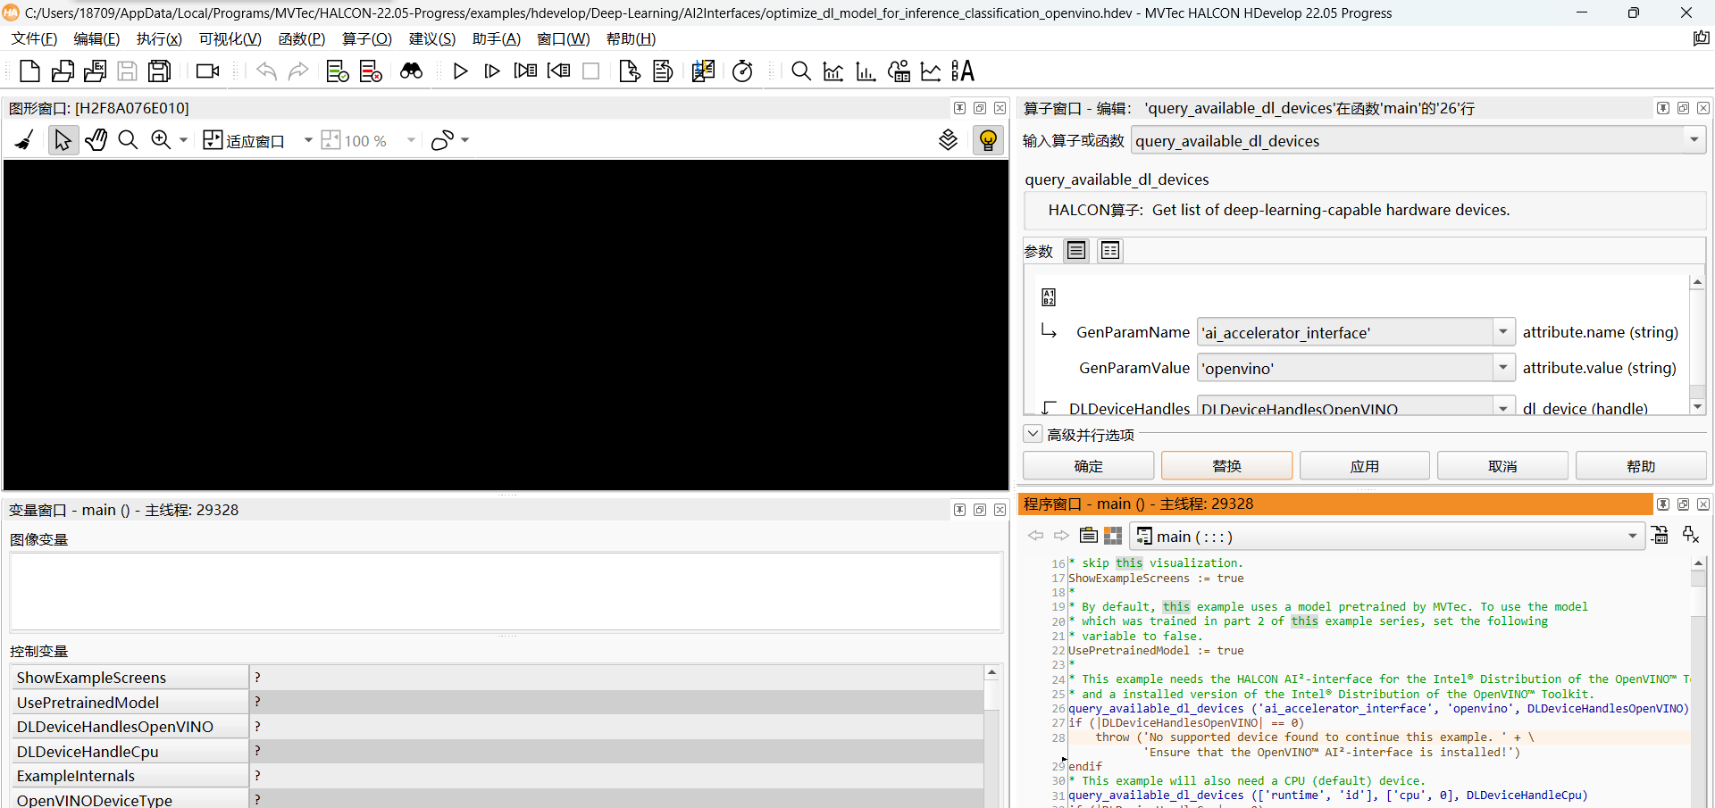Screen dimensions: 1715x808
Task: Expand advanced parallel options (高级并行选项)
Action: click(x=1033, y=434)
